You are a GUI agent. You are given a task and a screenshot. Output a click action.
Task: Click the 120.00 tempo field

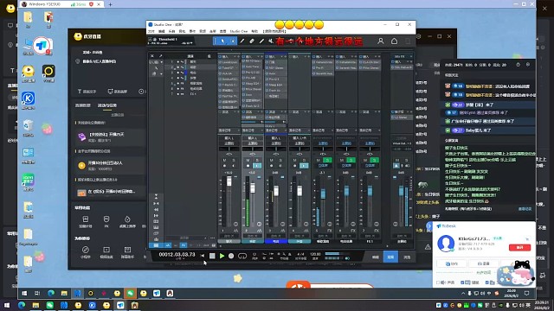tap(315, 254)
